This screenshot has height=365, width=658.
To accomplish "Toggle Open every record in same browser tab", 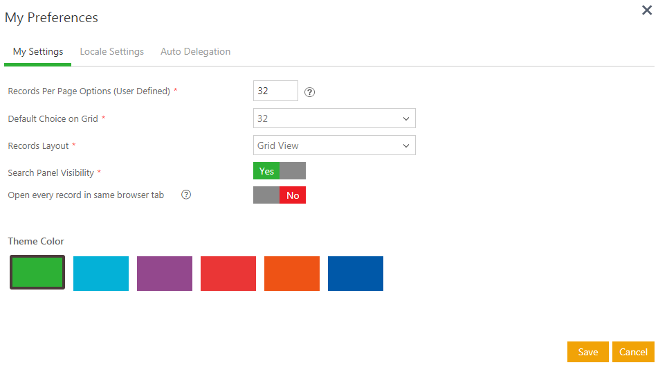I will tap(279, 195).
